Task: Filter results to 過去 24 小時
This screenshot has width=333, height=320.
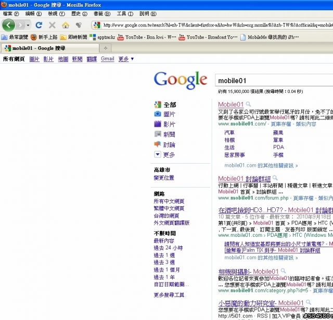Action: pos(168,248)
